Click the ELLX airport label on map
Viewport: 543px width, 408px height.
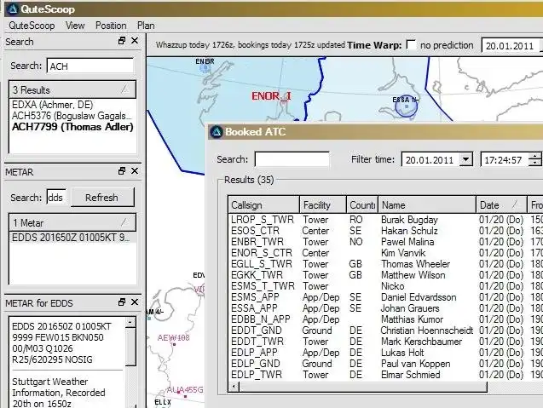163,402
